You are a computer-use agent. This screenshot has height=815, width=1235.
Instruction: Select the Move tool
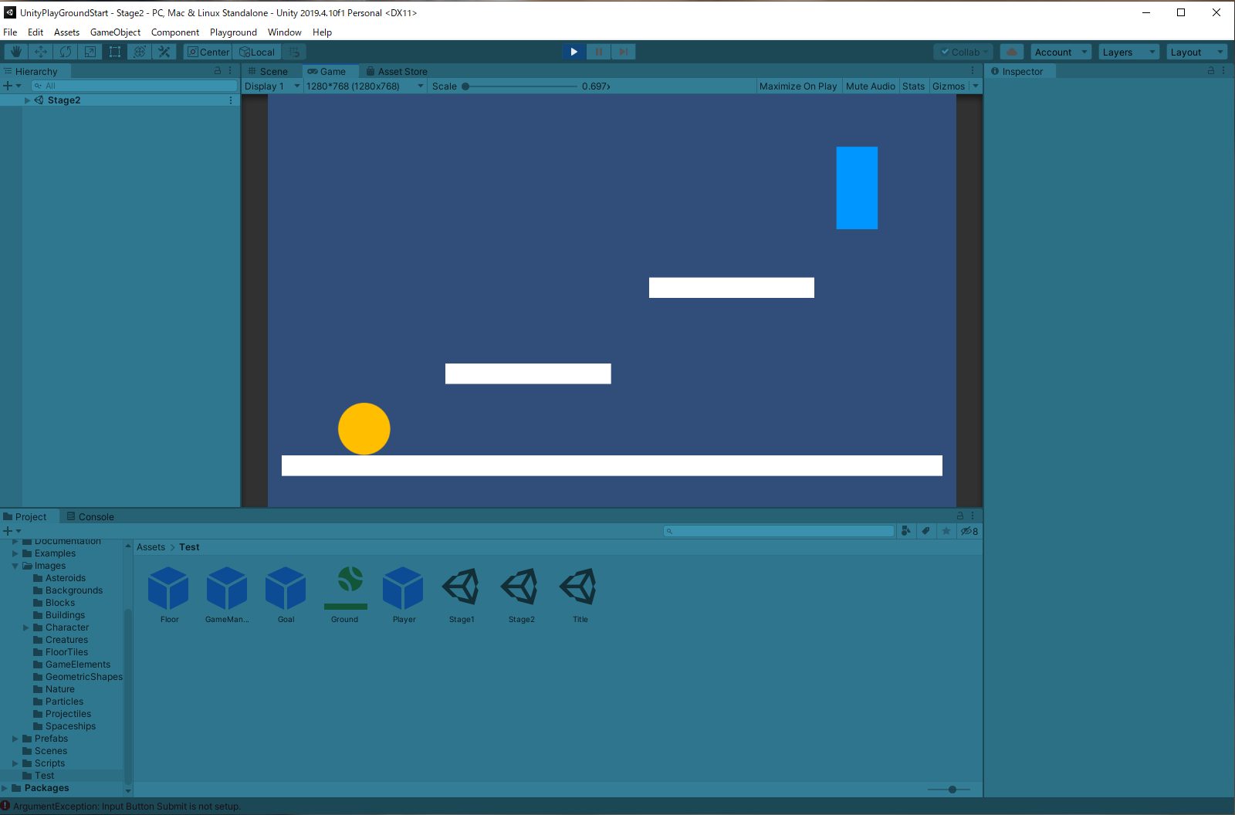40,52
